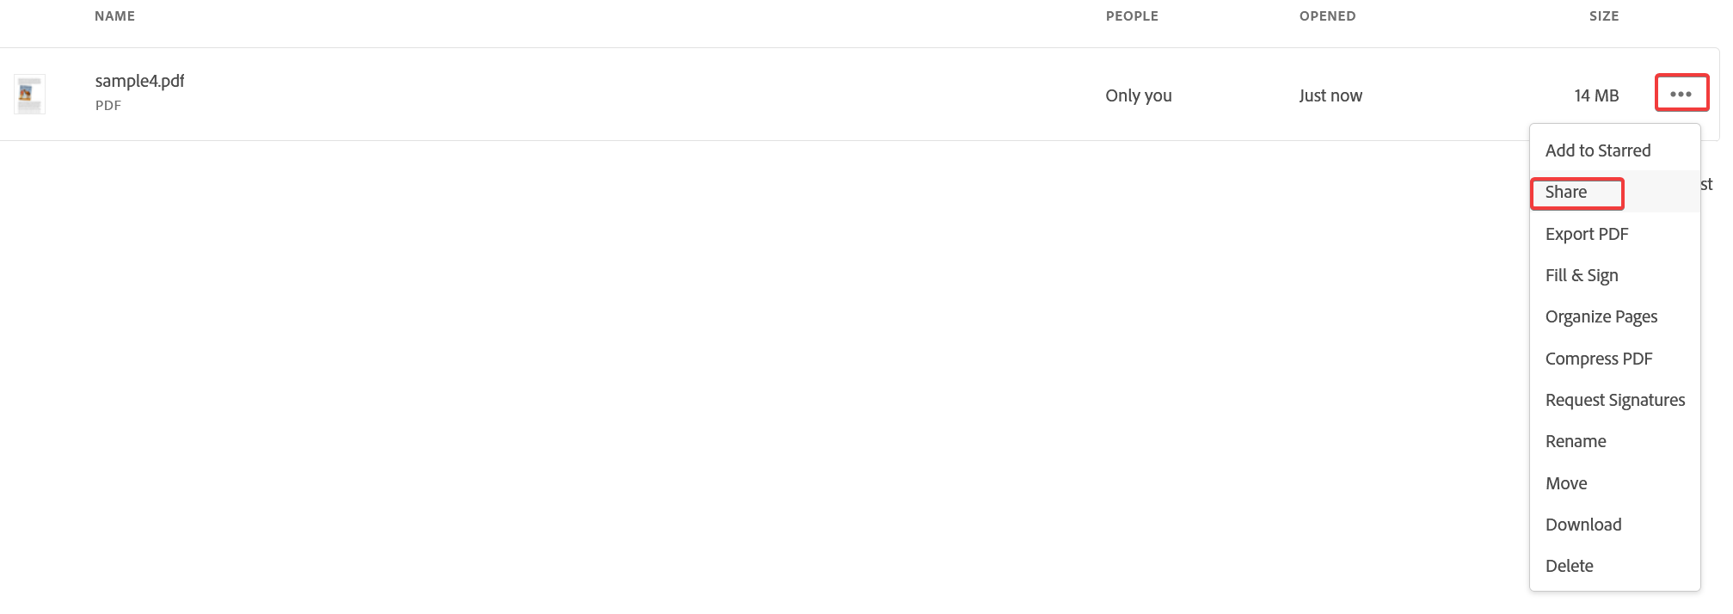The width and height of the screenshot is (1733, 614).
Task: Open Fill & Sign from menu
Action: tap(1581, 275)
